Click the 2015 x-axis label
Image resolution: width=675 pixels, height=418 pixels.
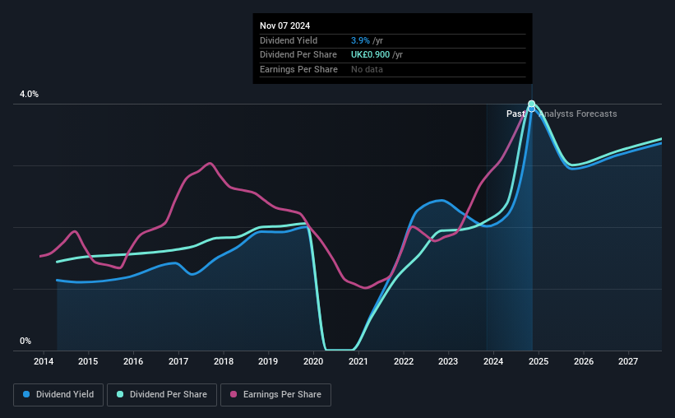click(x=88, y=361)
